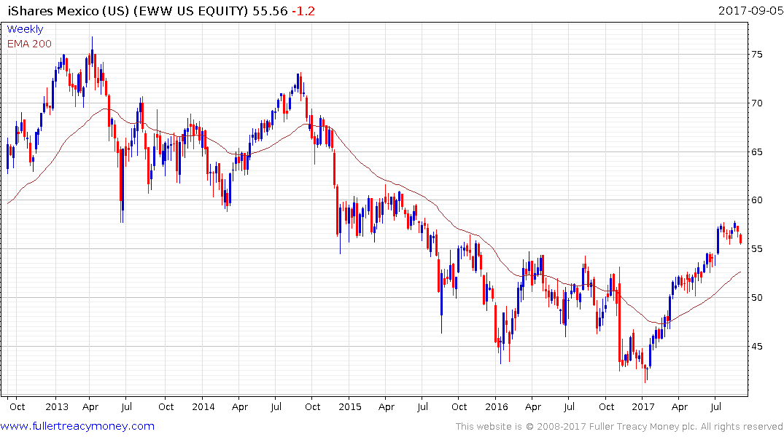Click the 55 price axis label
784x437 pixels.
tap(757, 248)
